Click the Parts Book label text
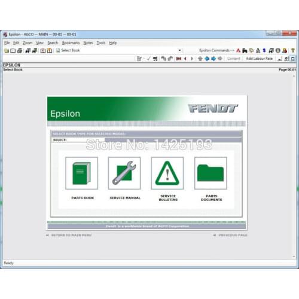This screenshot has width=299, height=299. [83, 198]
